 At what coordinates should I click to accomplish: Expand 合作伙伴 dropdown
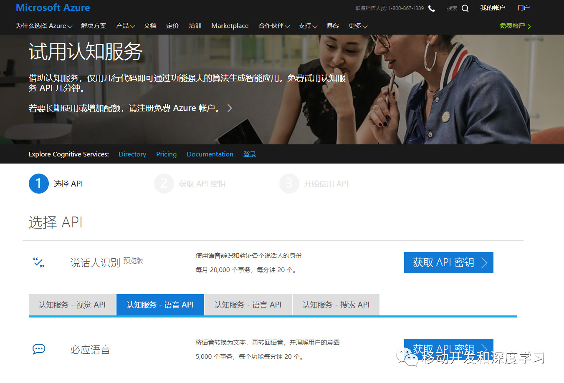coord(274,26)
